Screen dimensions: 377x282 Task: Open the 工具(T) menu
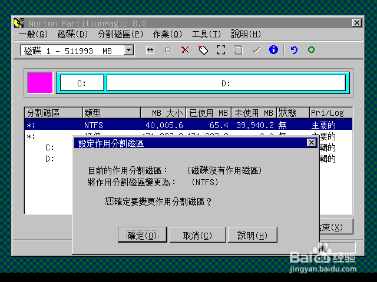coord(206,34)
